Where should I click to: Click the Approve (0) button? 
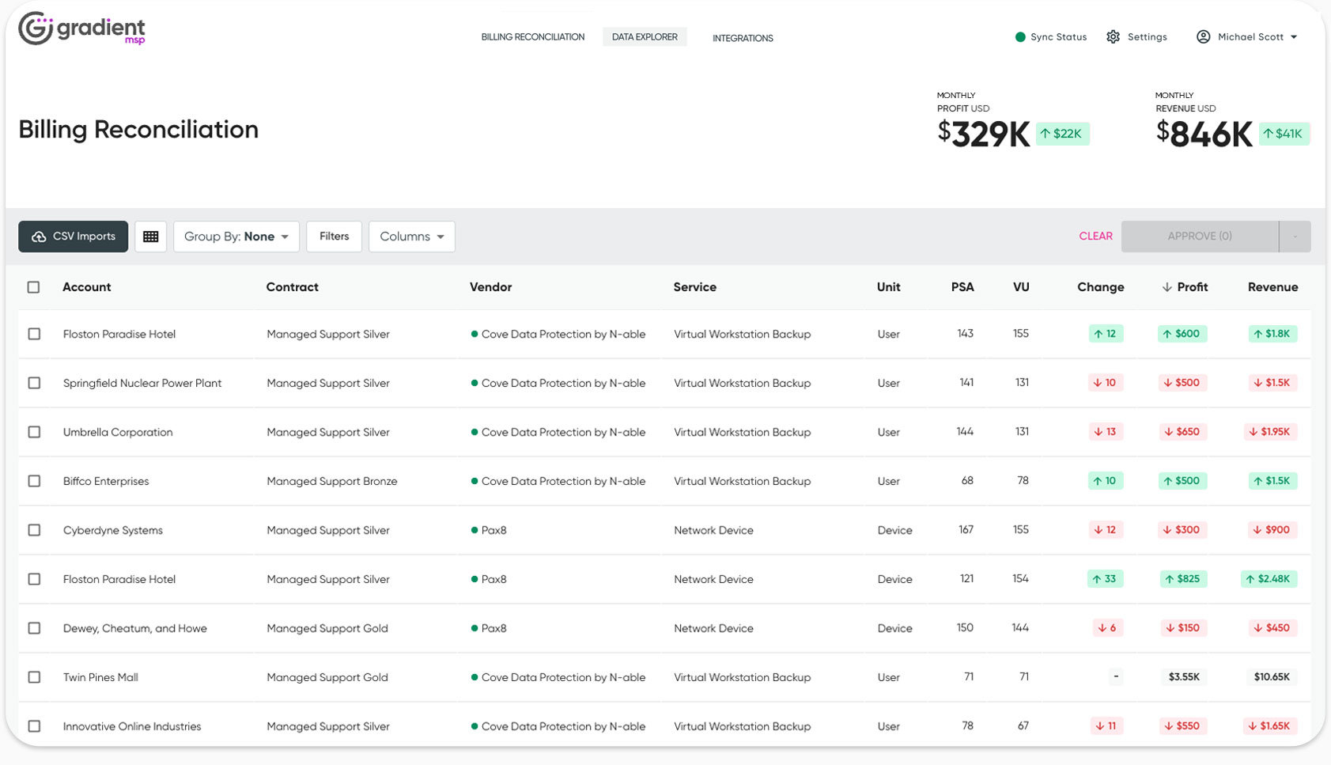[x=1200, y=237]
